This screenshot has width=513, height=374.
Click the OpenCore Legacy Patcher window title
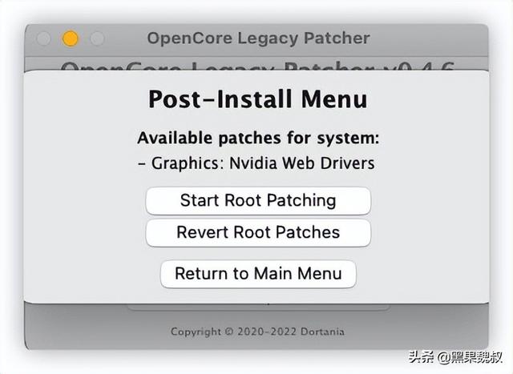point(258,38)
